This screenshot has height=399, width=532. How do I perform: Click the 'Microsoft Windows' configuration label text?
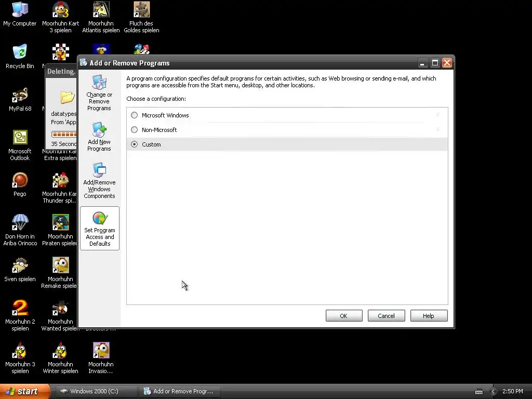point(165,115)
